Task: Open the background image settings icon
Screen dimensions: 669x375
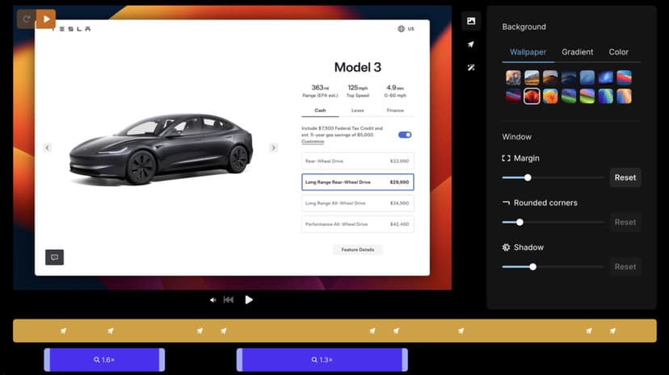Action: [471, 21]
